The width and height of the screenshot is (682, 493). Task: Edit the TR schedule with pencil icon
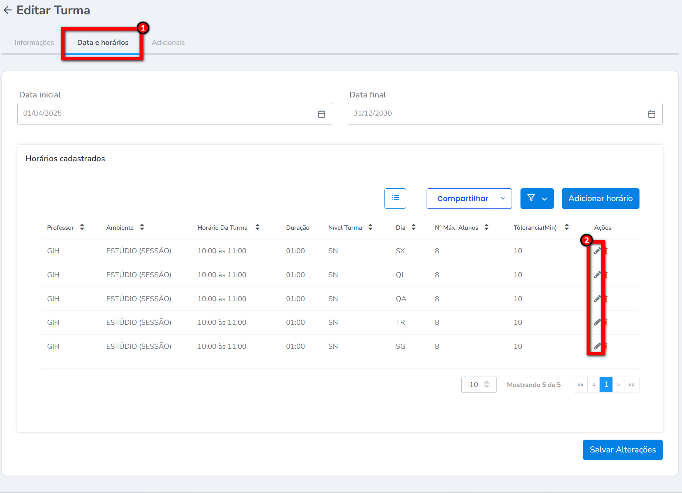pyautogui.click(x=597, y=322)
